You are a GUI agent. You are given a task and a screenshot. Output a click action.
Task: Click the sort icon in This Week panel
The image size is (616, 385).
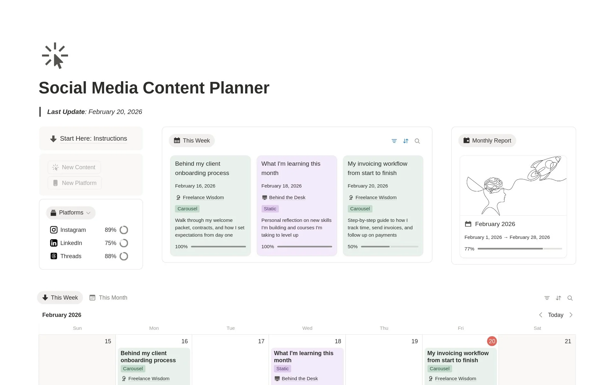pos(406,141)
